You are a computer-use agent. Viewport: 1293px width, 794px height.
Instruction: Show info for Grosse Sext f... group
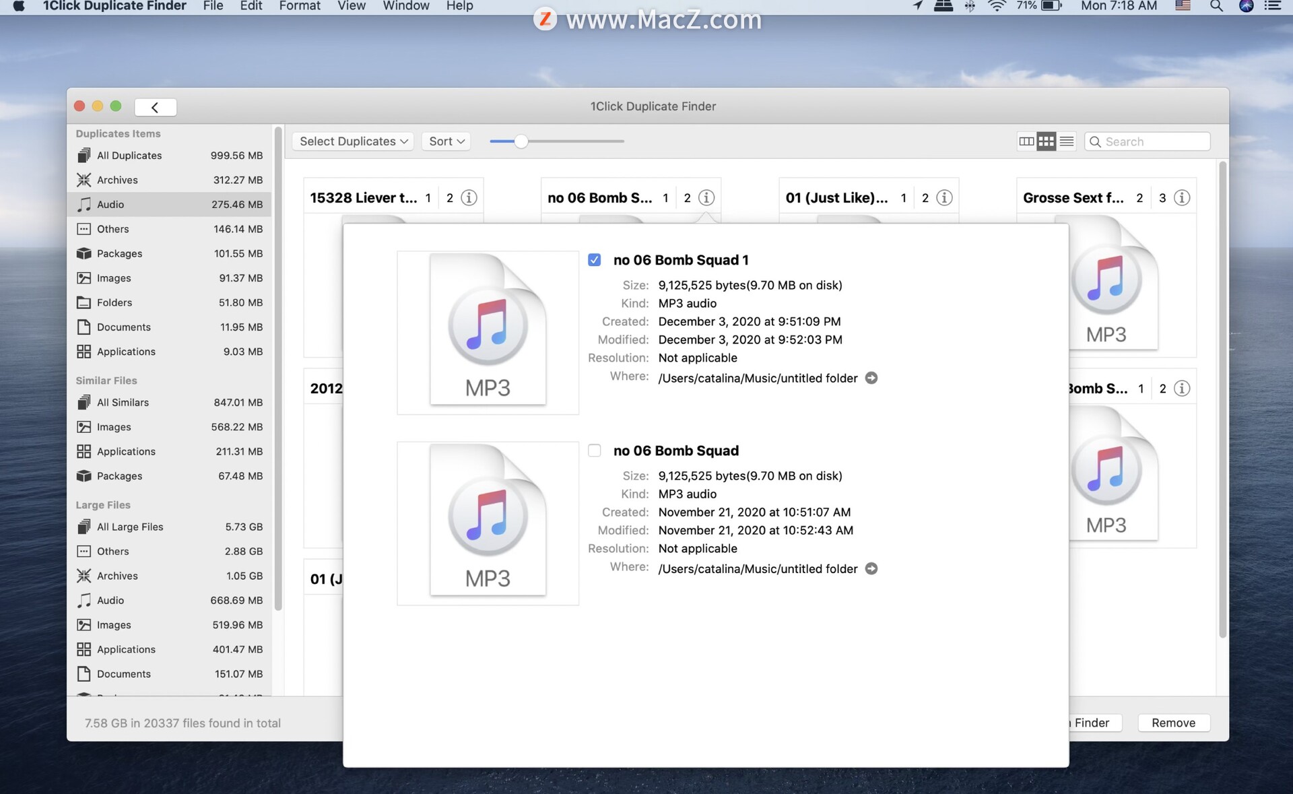click(x=1182, y=198)
